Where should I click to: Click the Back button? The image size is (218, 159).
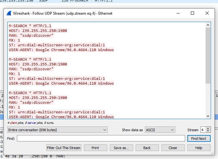[x=147, y=148]
